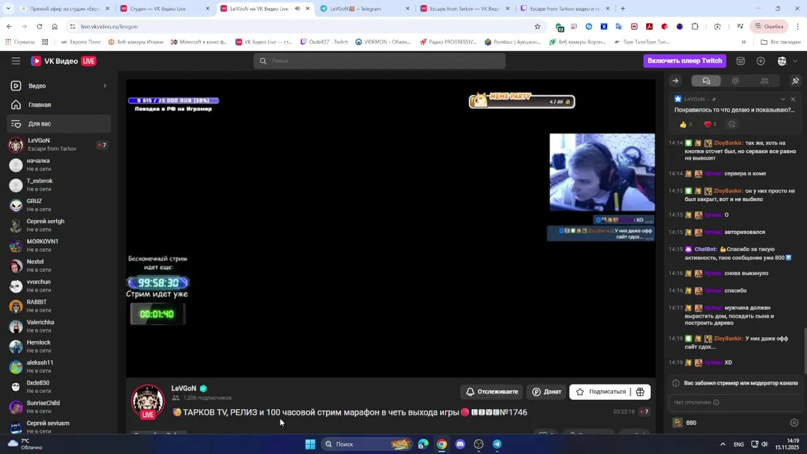Viewport: 807px width, 454px height.
Task: Open the Twitch 0xde837 bookmark
Action: click(x=324, y=42)
